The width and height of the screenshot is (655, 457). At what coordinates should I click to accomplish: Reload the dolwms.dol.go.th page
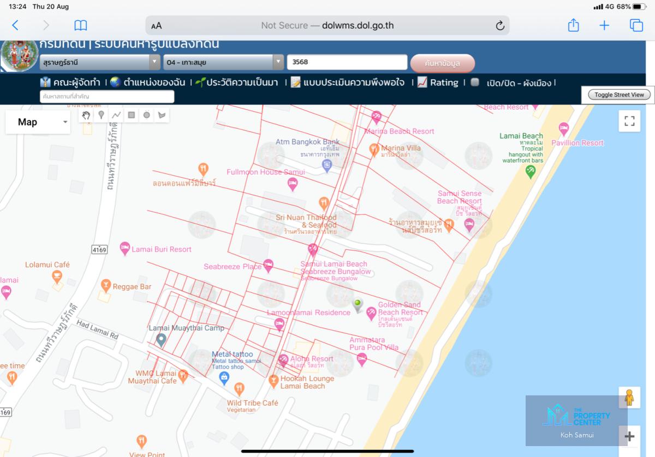click(499, 26)
